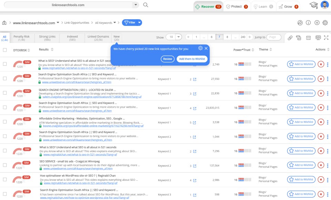Select the link building tools icon
This screenshot has width=331, height=200.
[290, 38]
